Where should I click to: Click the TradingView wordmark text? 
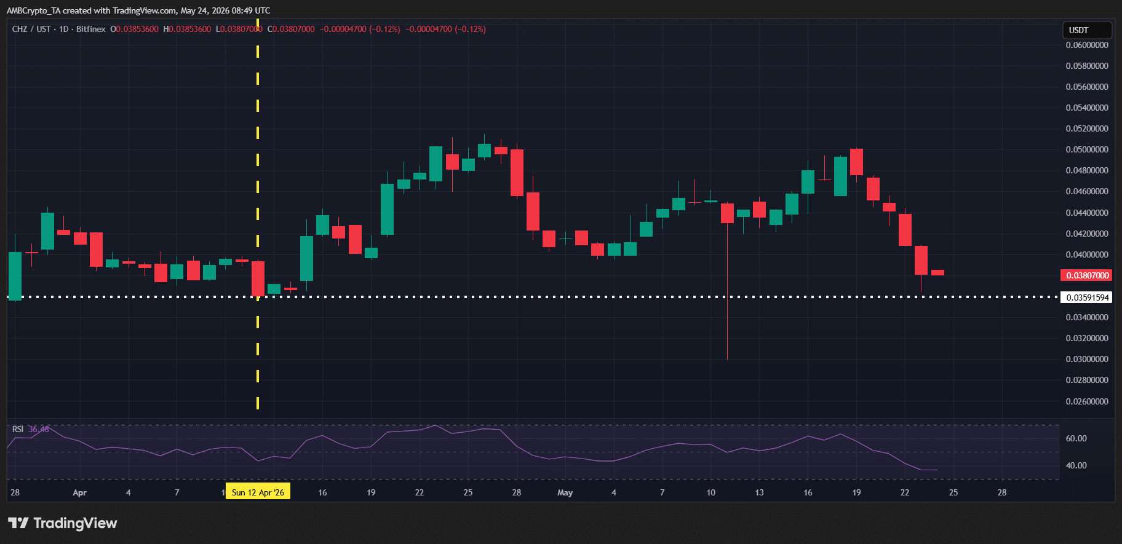(75, 523)
